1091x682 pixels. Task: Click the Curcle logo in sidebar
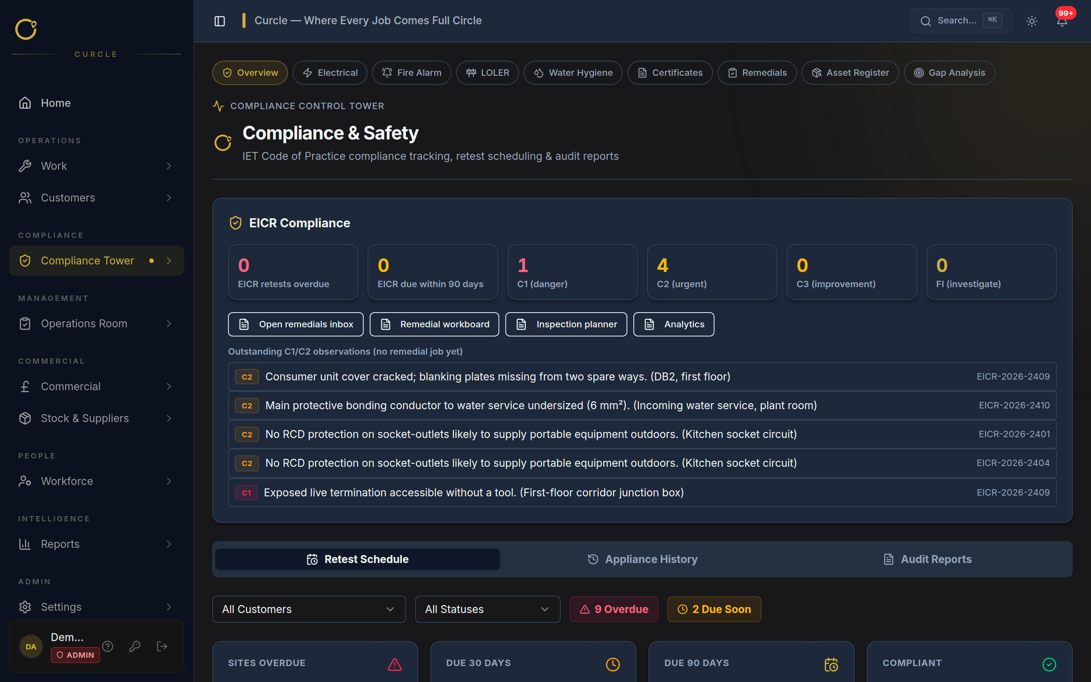pyautogui.click(x=26, y=29)
